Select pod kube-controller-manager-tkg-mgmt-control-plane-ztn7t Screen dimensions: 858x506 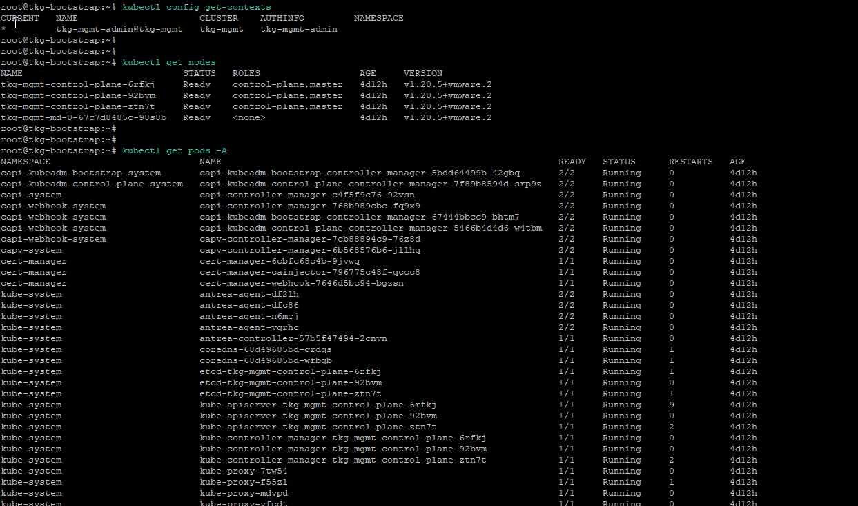point(343,460)
